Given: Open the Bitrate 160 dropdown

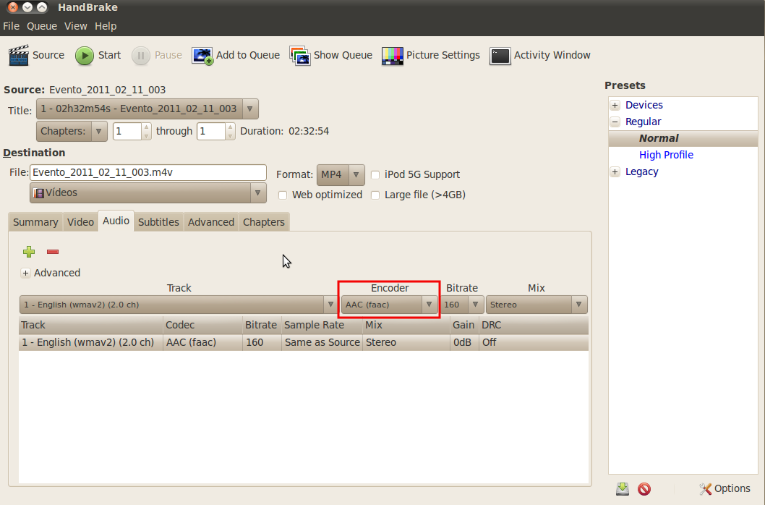Looking at the screenshot, I should tap(462, 305).
